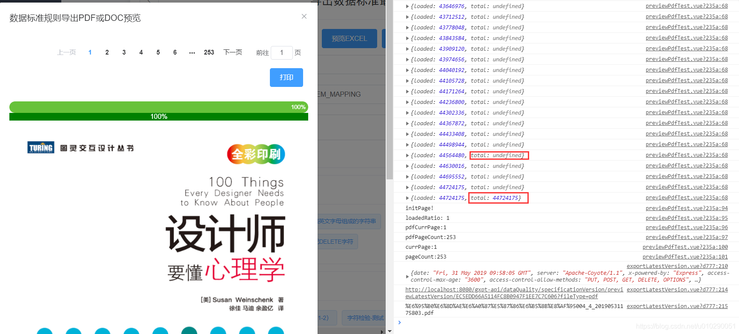Open previewPdfTest.vue:100 source link for currPage

pos(685,247)
